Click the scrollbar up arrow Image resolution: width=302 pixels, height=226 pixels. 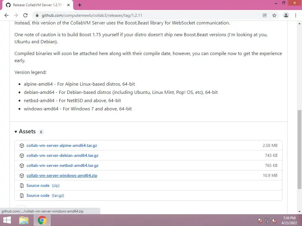(300, 24)
